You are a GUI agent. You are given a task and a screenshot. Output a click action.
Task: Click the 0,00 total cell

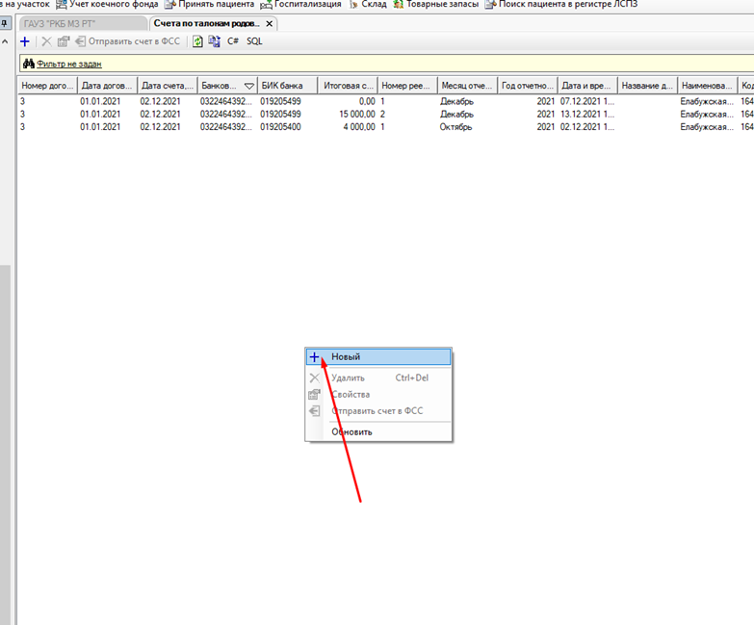(367, 101)
